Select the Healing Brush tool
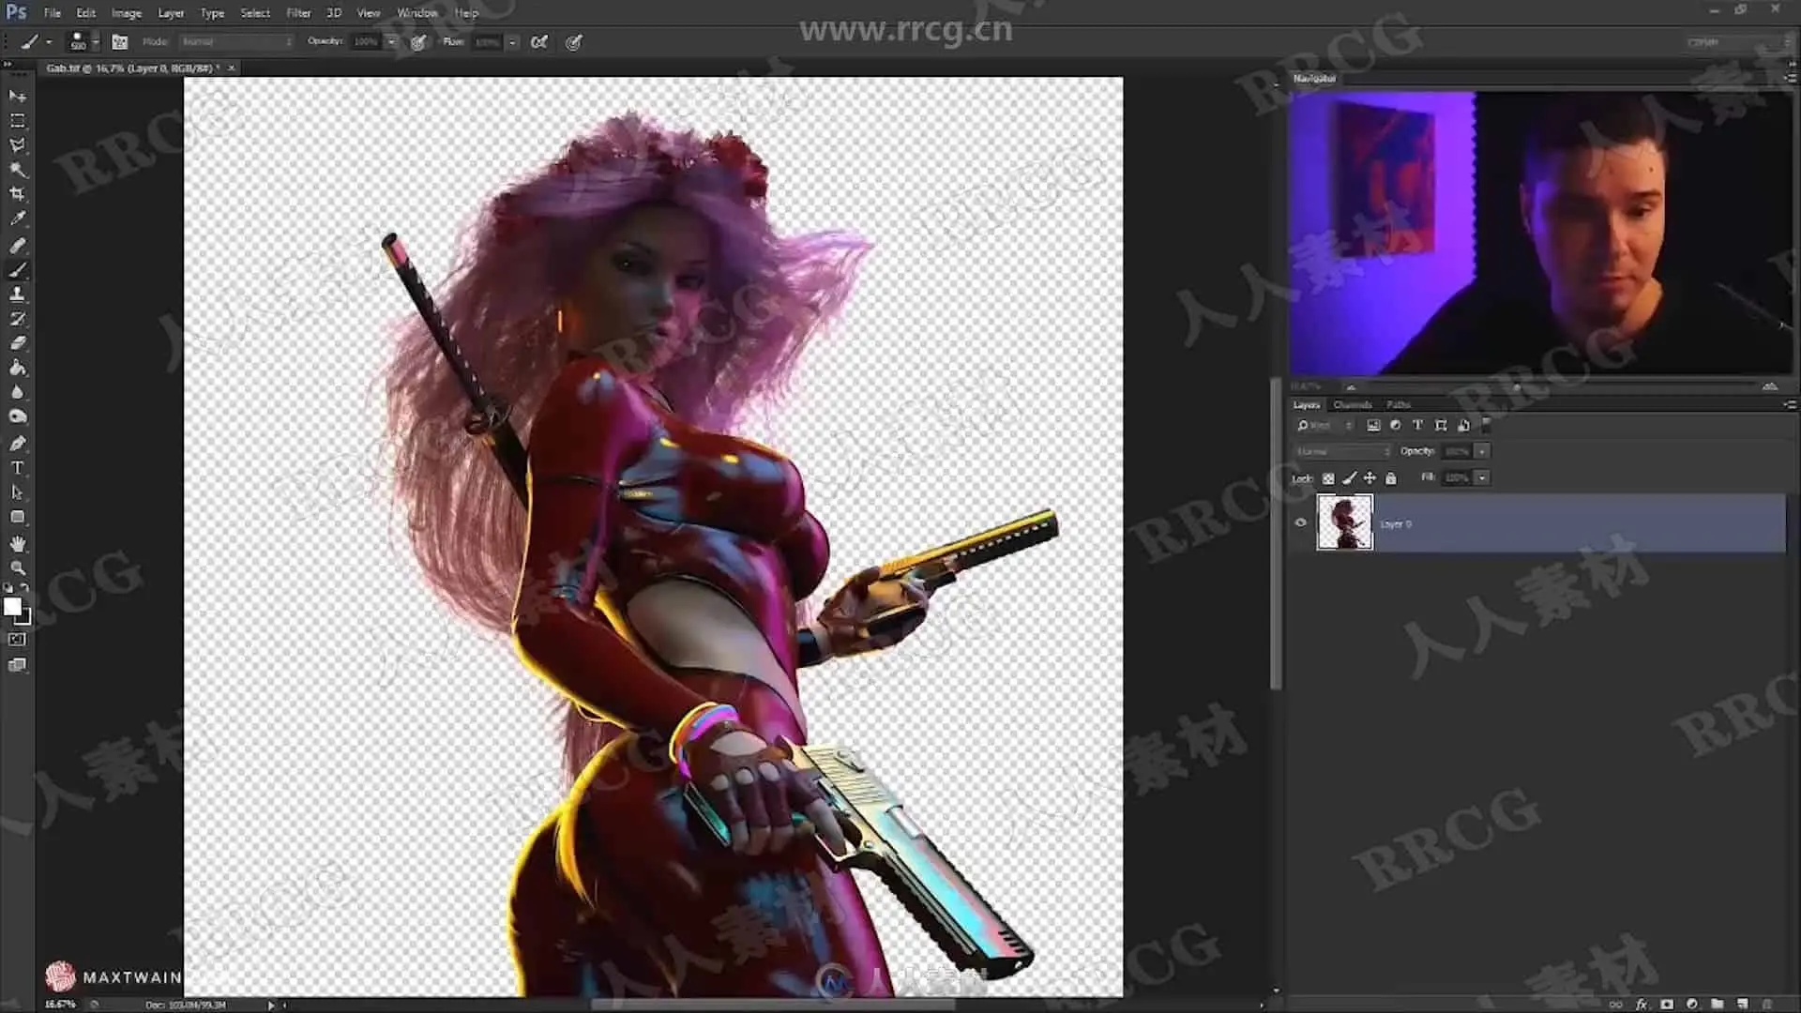Image resolution: width=1801 pixels, height=1013 pixels. coord(17,246)
